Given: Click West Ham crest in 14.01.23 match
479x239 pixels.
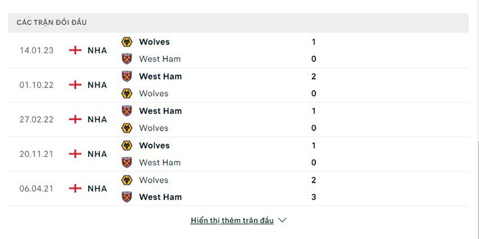Looking at the screenshot, I should 127,59.
